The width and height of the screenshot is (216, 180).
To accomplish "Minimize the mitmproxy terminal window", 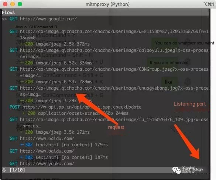I will [13, 4].
